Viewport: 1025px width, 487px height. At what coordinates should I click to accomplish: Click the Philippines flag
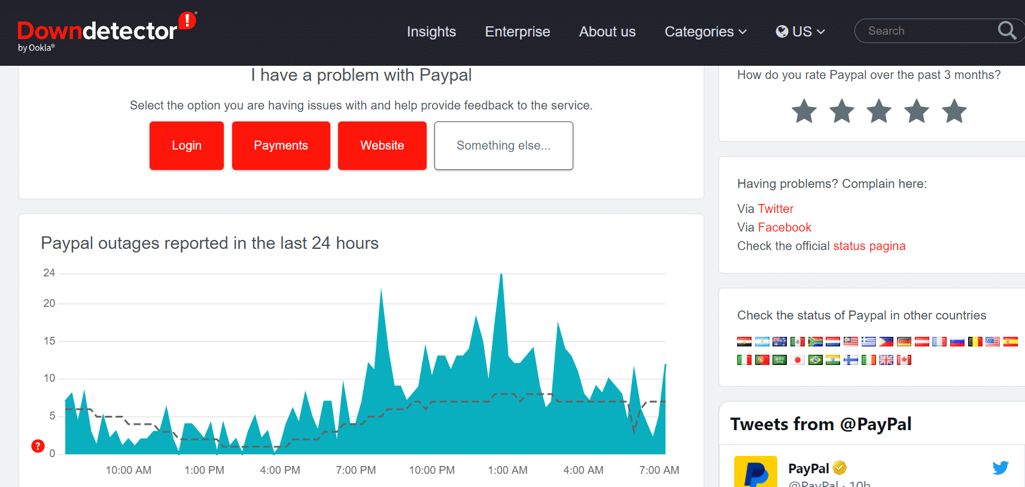click(x=886, y=342)
